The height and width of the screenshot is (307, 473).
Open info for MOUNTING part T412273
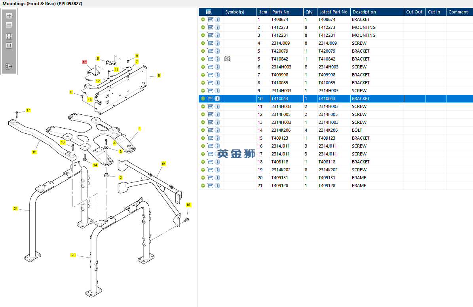217,27
